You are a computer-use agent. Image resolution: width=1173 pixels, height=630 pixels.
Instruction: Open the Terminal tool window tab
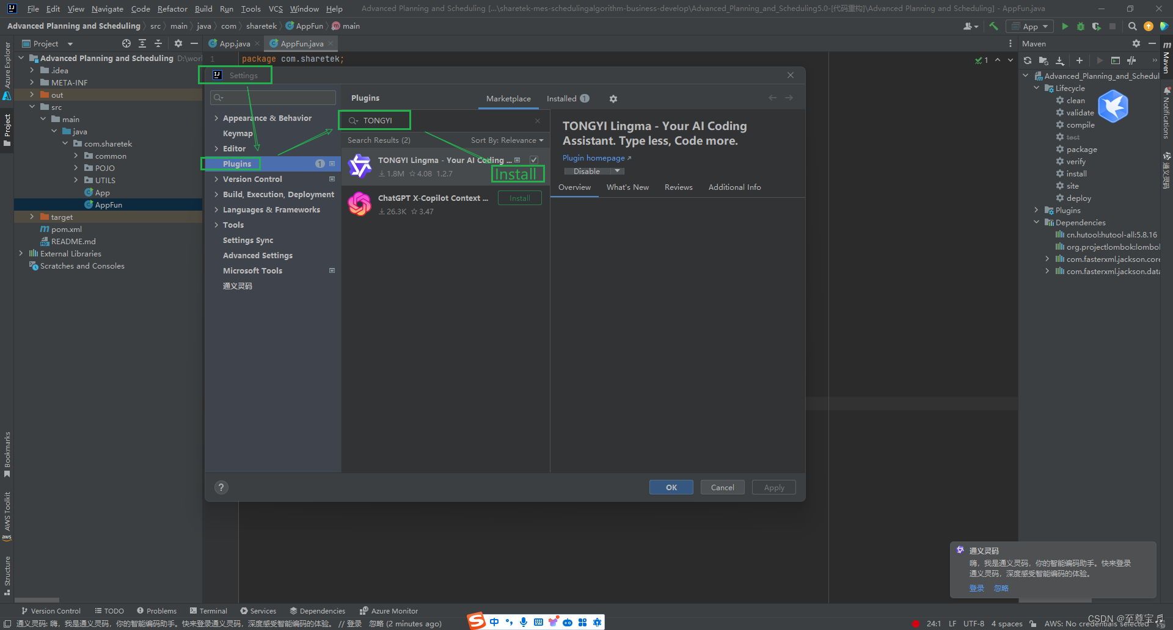[x=208, y=611]
